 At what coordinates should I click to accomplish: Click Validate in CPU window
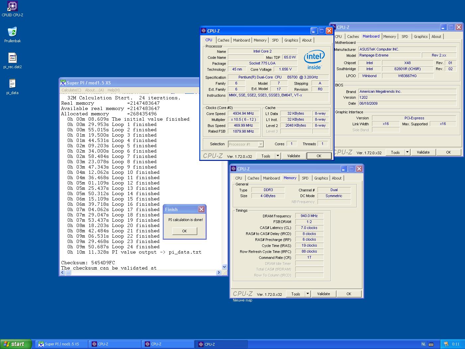[x=294, y=156]
